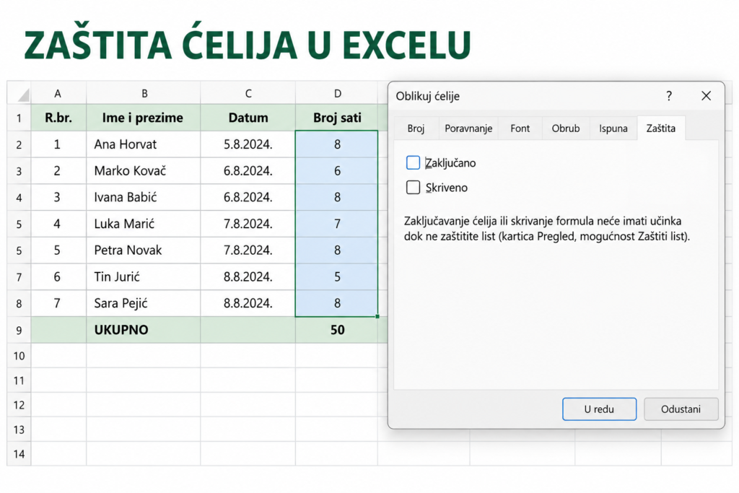Select Ana Horvat's hours cell showing 8
This screenshot has width=739, height=493.
[x=336, y=144]
